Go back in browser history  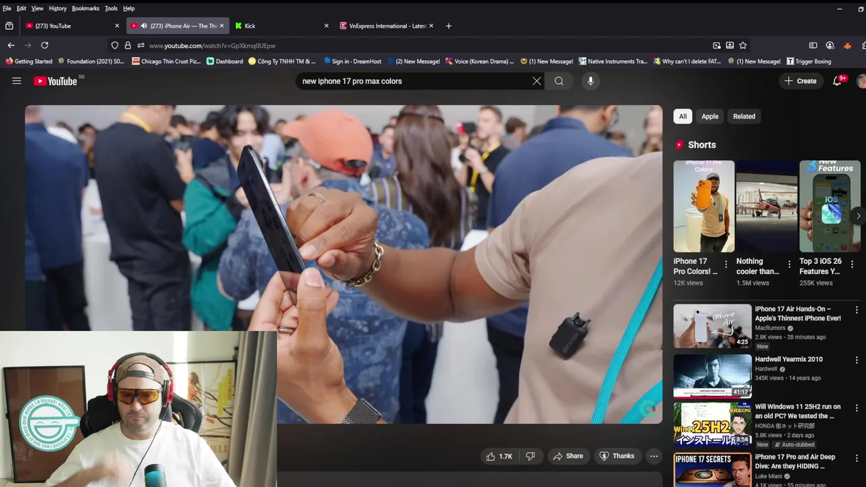11,45
